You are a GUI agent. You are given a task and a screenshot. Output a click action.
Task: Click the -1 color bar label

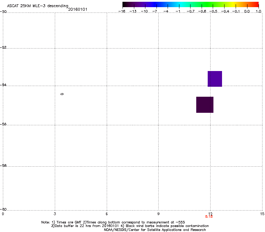[178, 11]
